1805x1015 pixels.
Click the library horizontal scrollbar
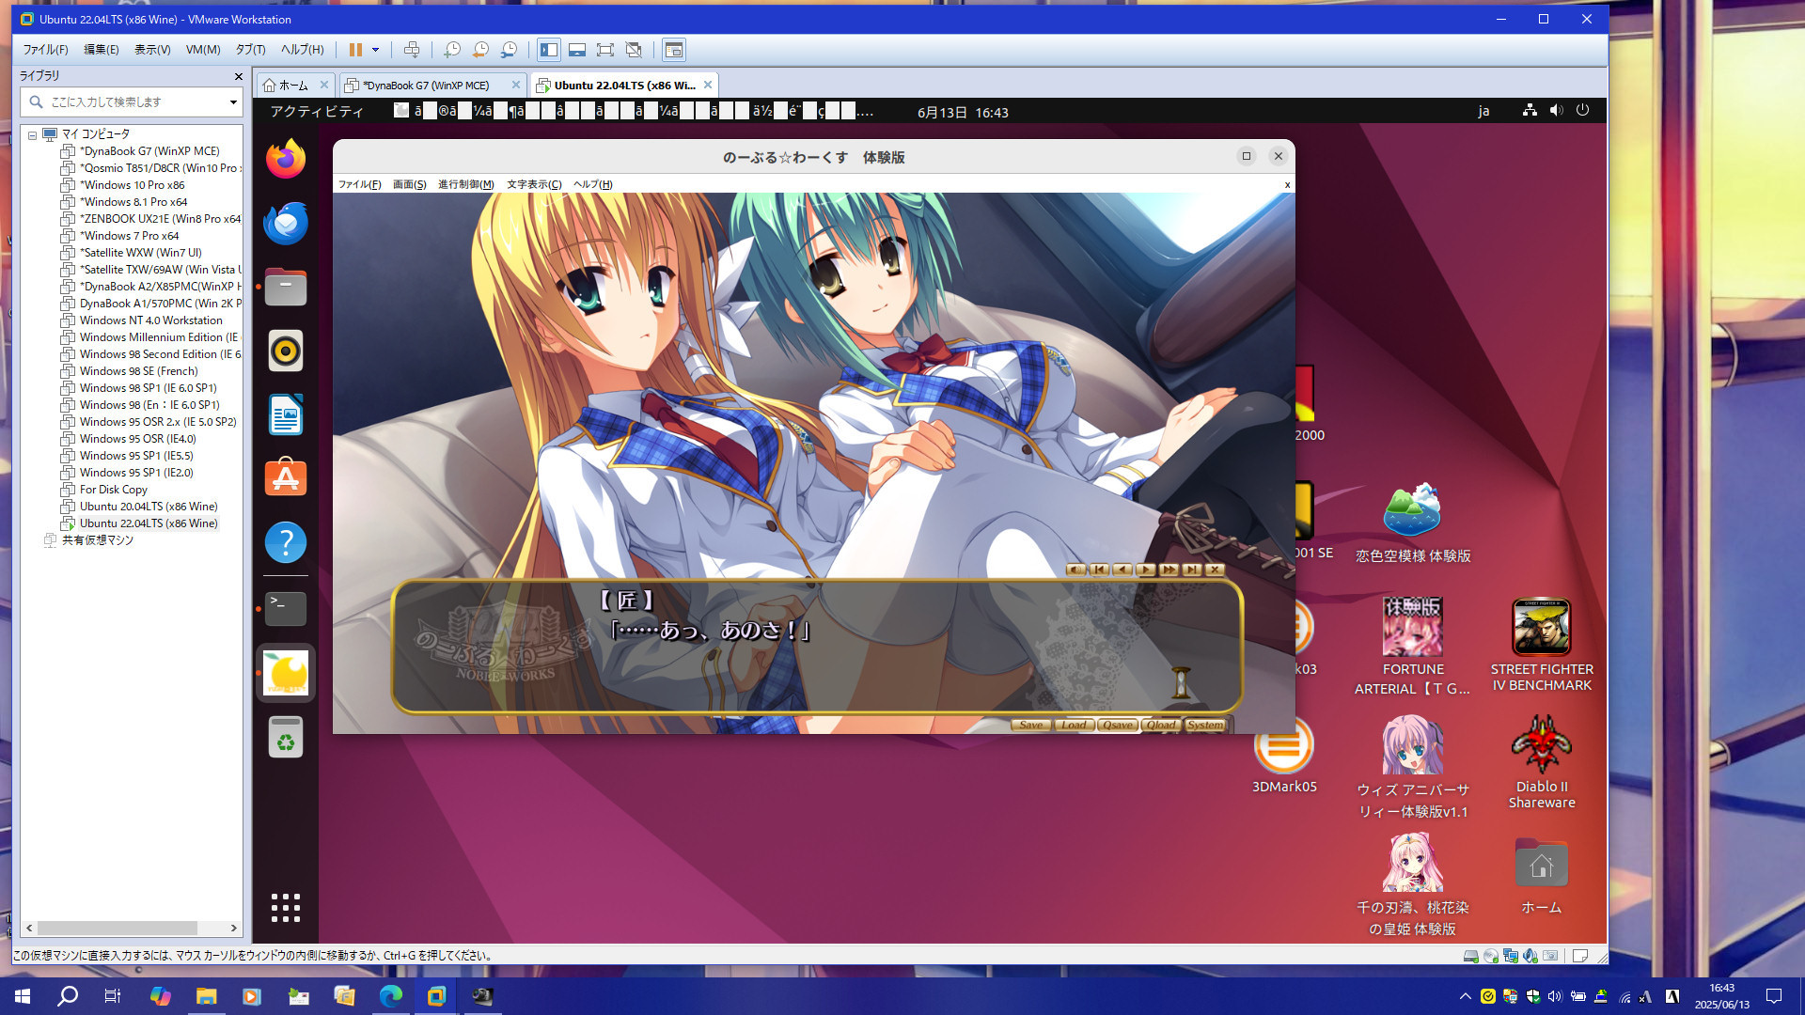[118, 928]
